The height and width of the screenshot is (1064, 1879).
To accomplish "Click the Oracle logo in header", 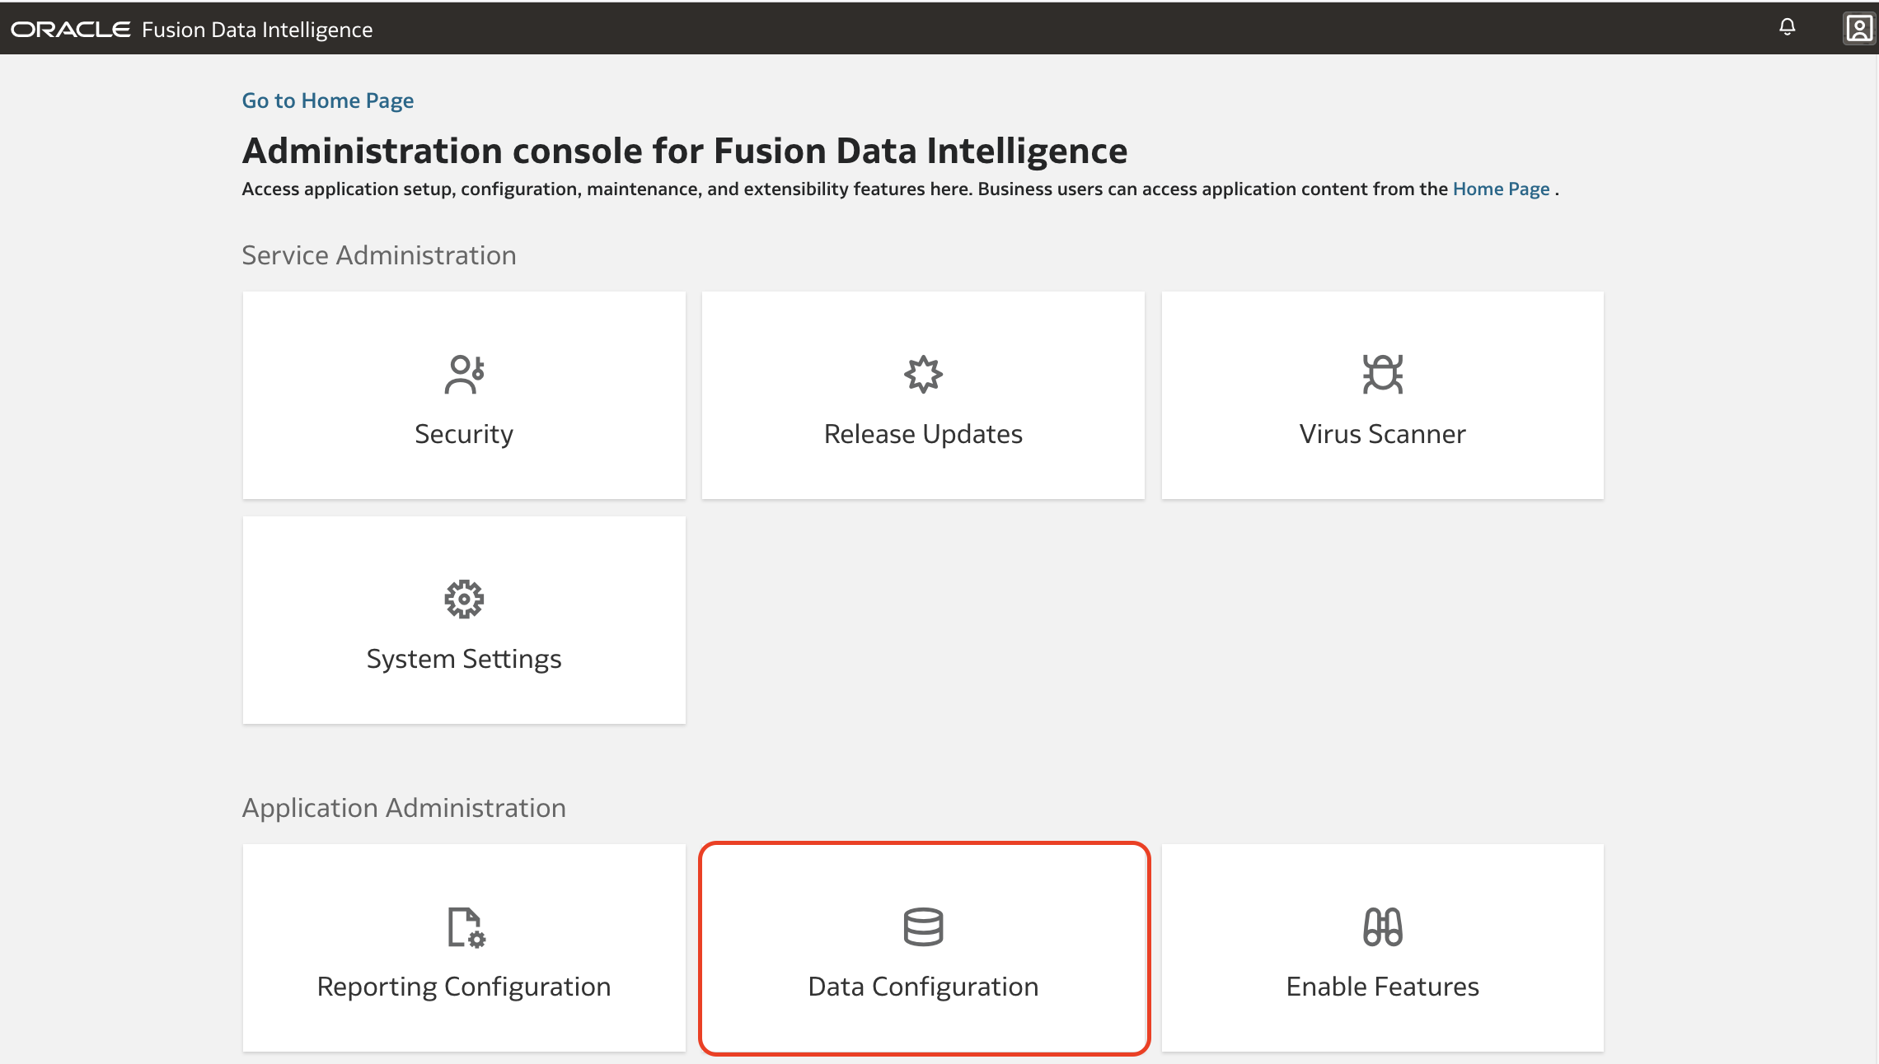I will pyautogui.click(x=71, y=30).
